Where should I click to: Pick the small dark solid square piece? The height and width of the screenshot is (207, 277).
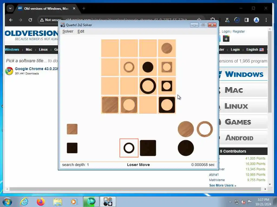pyautogui.click(x=72, y=148)
